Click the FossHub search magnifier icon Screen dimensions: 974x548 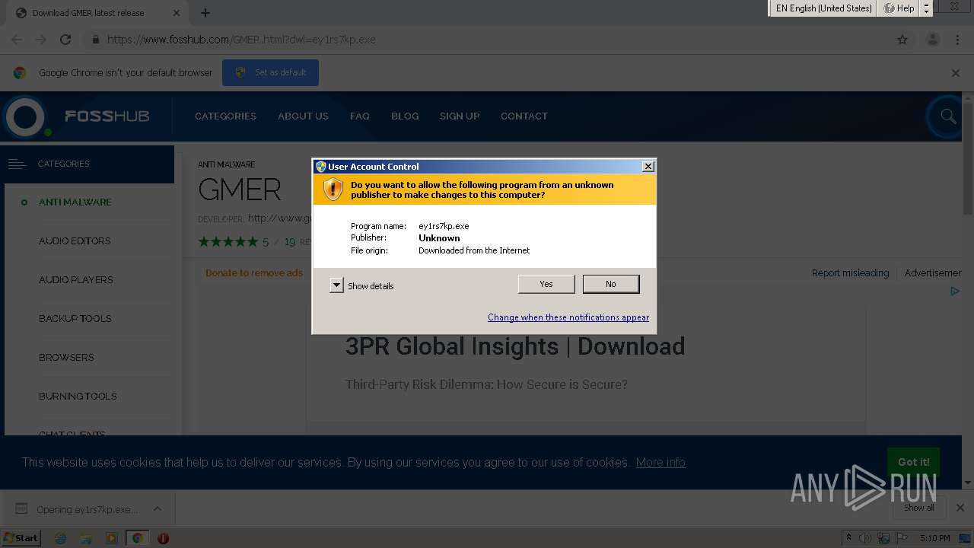pyautogui.click(x=948, y=116)
